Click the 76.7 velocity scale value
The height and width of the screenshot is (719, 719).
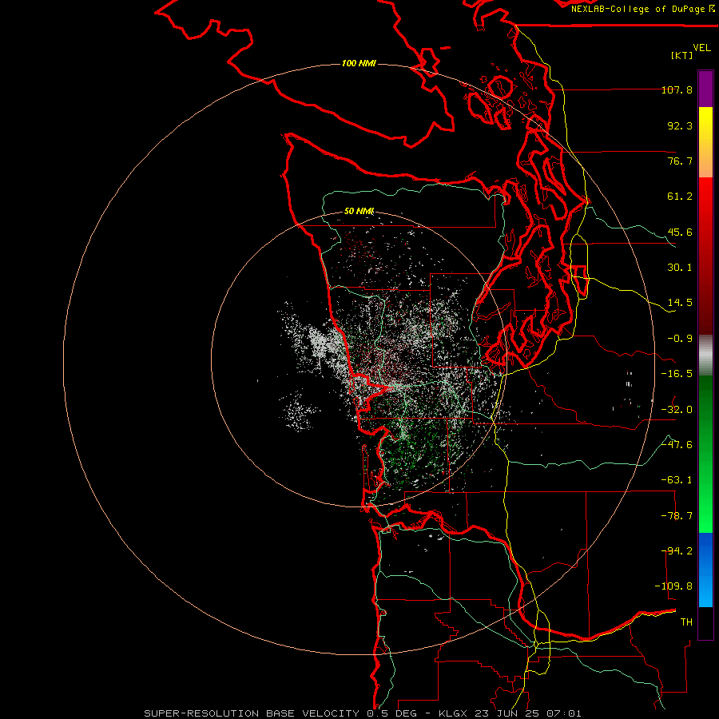(680, 161)
